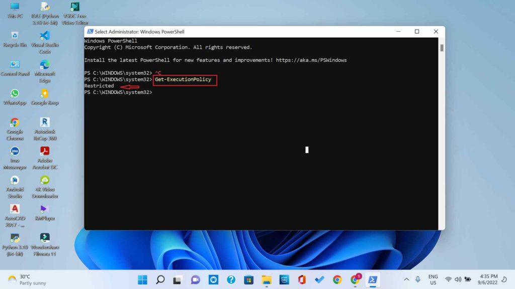The height and width of the screenshot is (289, 515).
Task: Open IDLE Python 3.10 desktop shortcut
Action: click(45, 14)
